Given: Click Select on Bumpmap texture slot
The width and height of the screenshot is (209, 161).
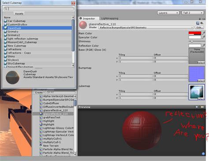Looking at the screenshot, I should [201, 81].
